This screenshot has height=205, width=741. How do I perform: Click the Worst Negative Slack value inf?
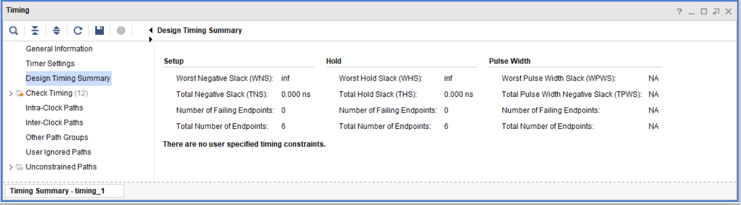tap(285, 78)
